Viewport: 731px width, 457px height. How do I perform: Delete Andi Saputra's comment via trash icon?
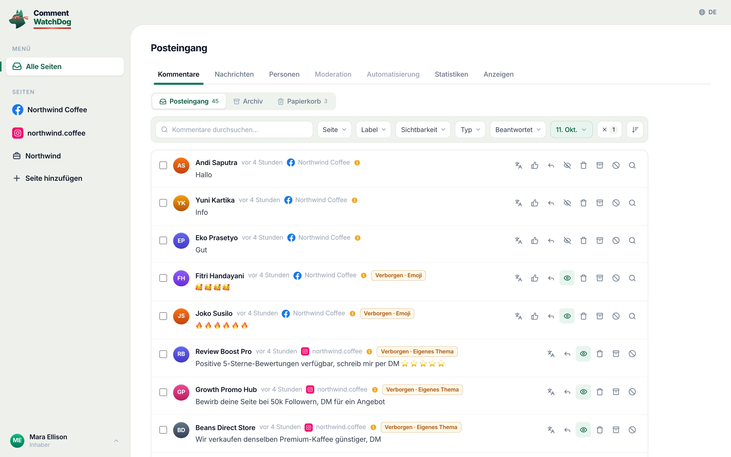[x=583, y=165]
